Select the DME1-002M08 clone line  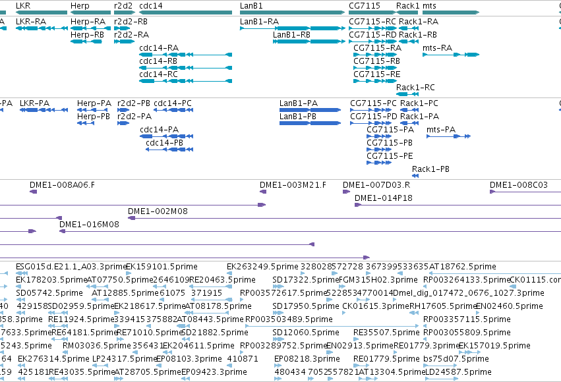[345, 219]
